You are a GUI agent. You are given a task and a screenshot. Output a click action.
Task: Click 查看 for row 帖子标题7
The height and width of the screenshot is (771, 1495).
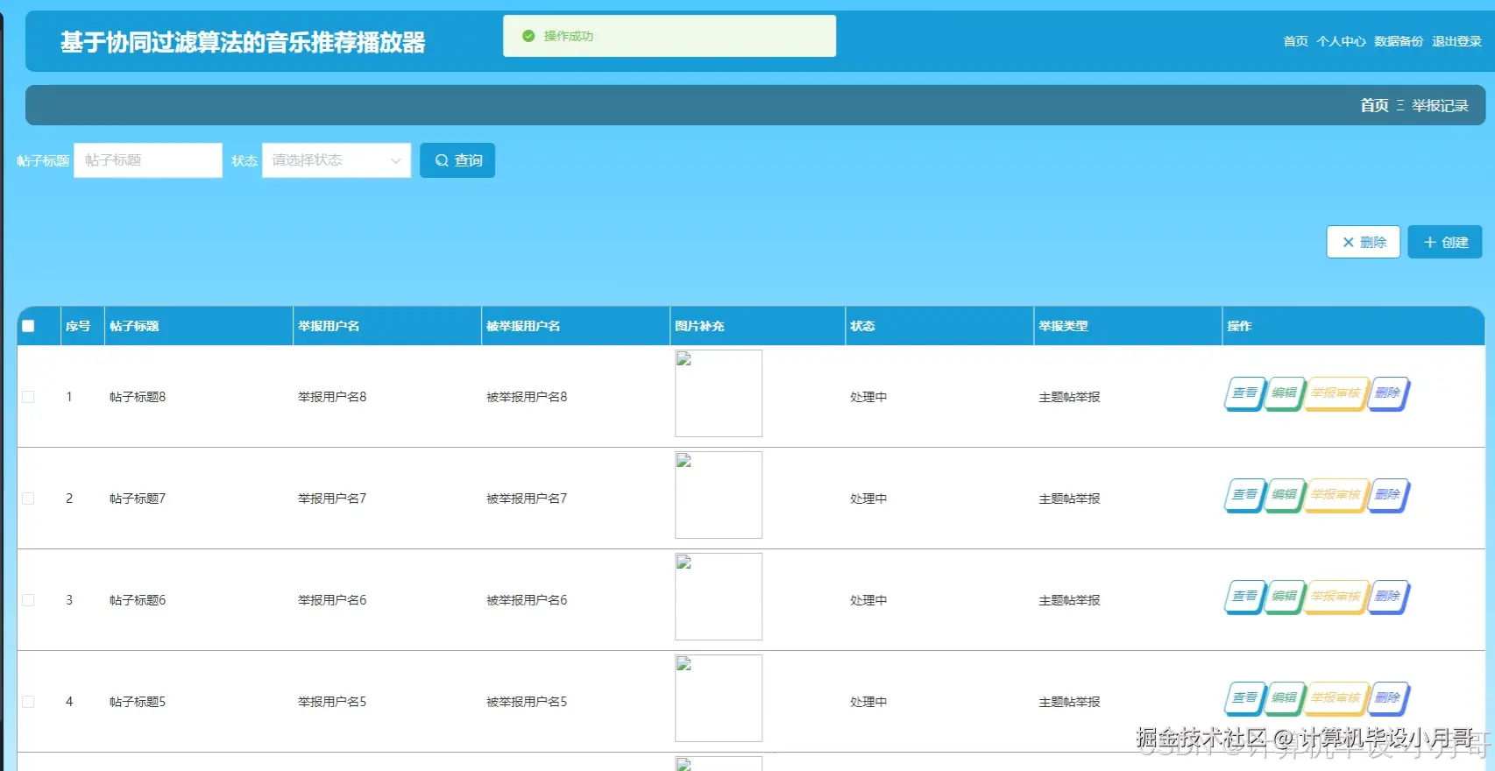tap(1244, 495)
